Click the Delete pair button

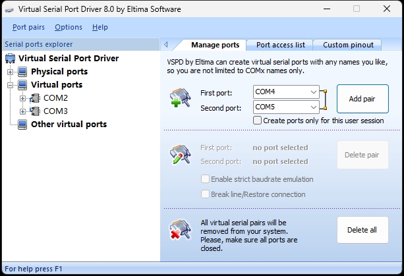pos(362,155)
